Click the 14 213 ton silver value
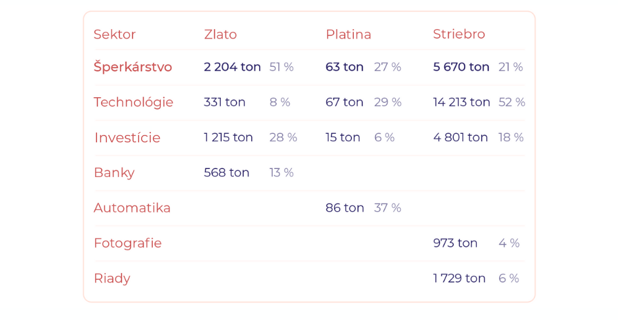Viewport: 618px width, 320px height. tap(461, 102)
